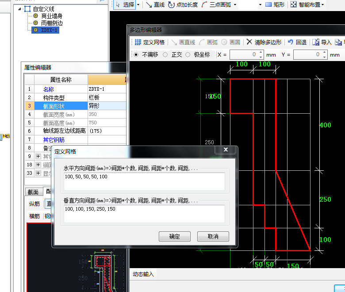
Task: Click the 轴线距左边线距离 row
Action: coord(76,131)
